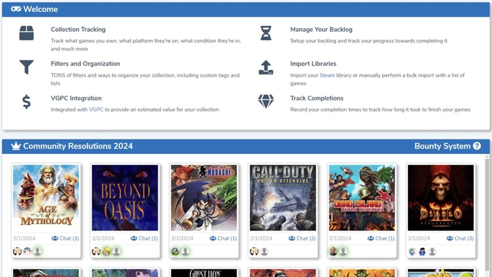This screenshot has width=492, height=277.
Task: Click the Beyond Oasis cover image
Action: 124,197
